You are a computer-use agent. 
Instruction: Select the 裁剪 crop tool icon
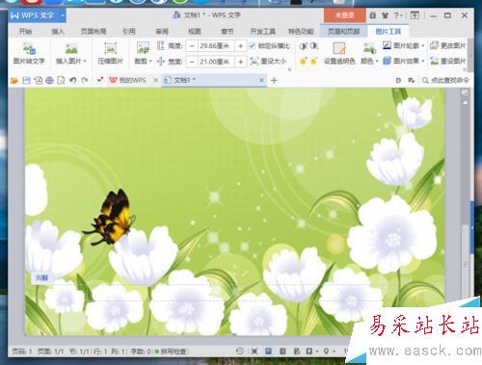click(143, 48)
